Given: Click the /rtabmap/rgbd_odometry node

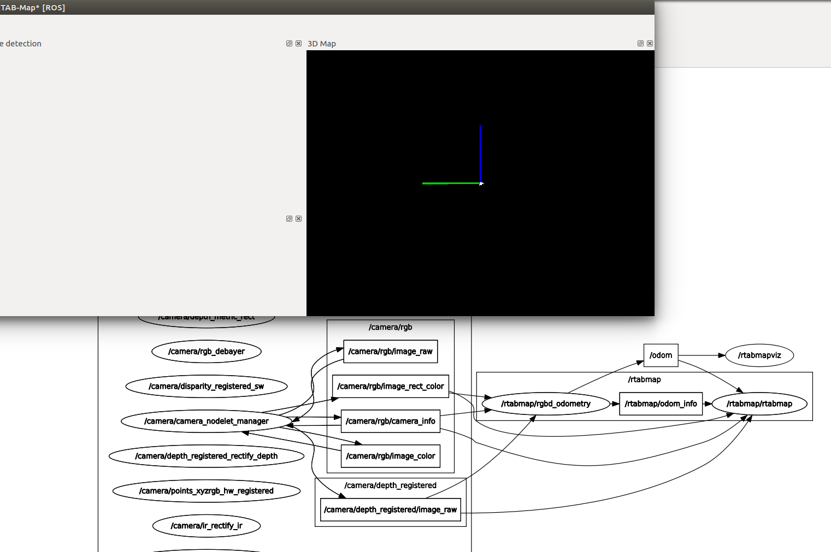Looking at the screenshot, I should [x=545, y=404].
